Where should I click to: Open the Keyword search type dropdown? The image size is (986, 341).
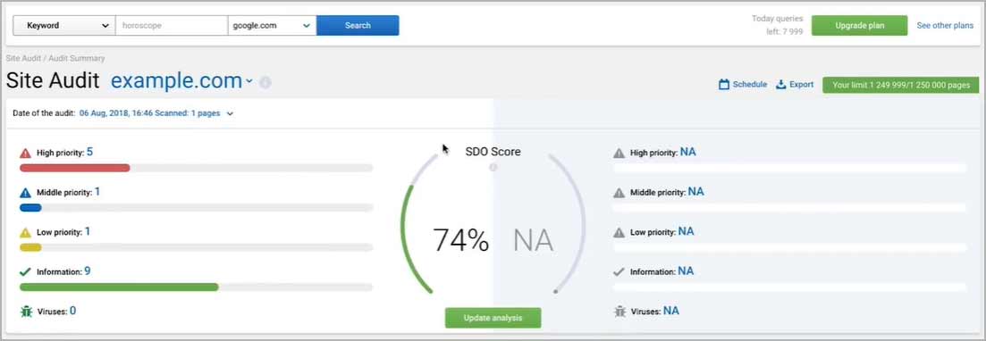[64, 26]
